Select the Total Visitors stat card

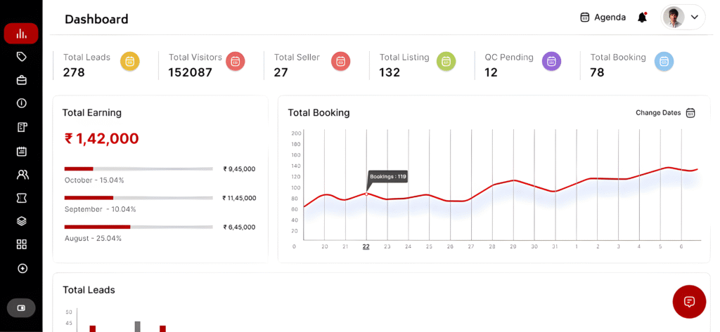click(195, 65)
